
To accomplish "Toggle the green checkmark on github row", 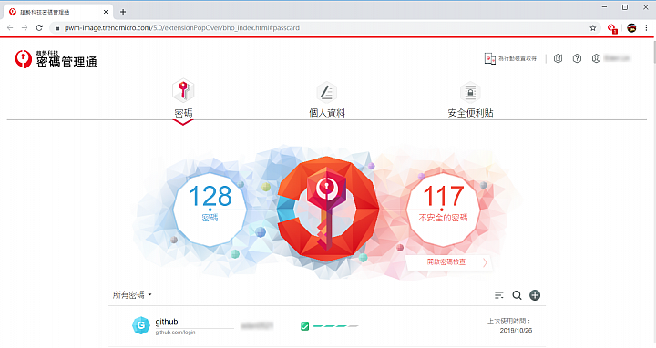I will [x=304, y=326].
